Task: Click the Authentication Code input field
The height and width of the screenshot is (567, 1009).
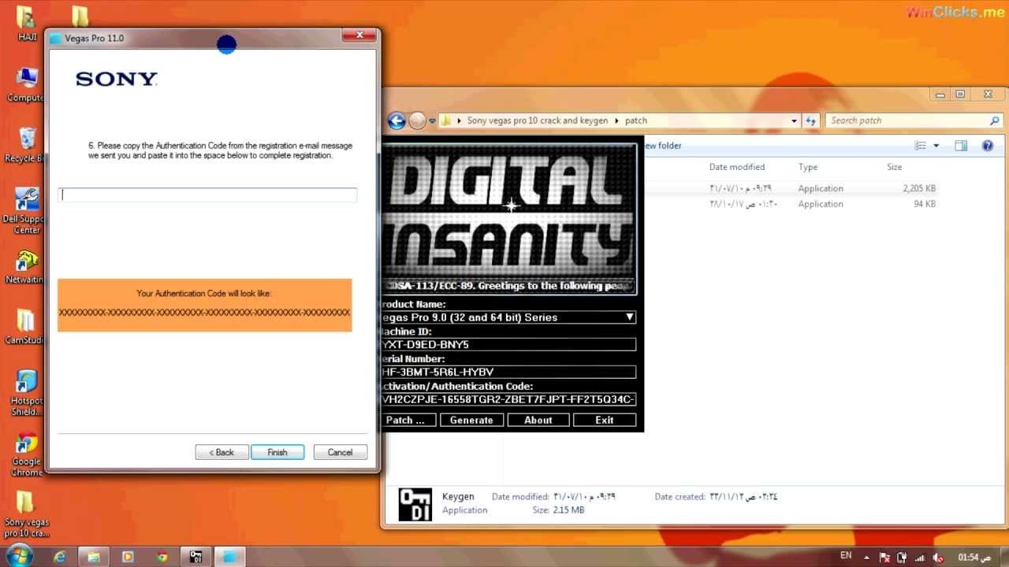Action: [x=208, y=195]
